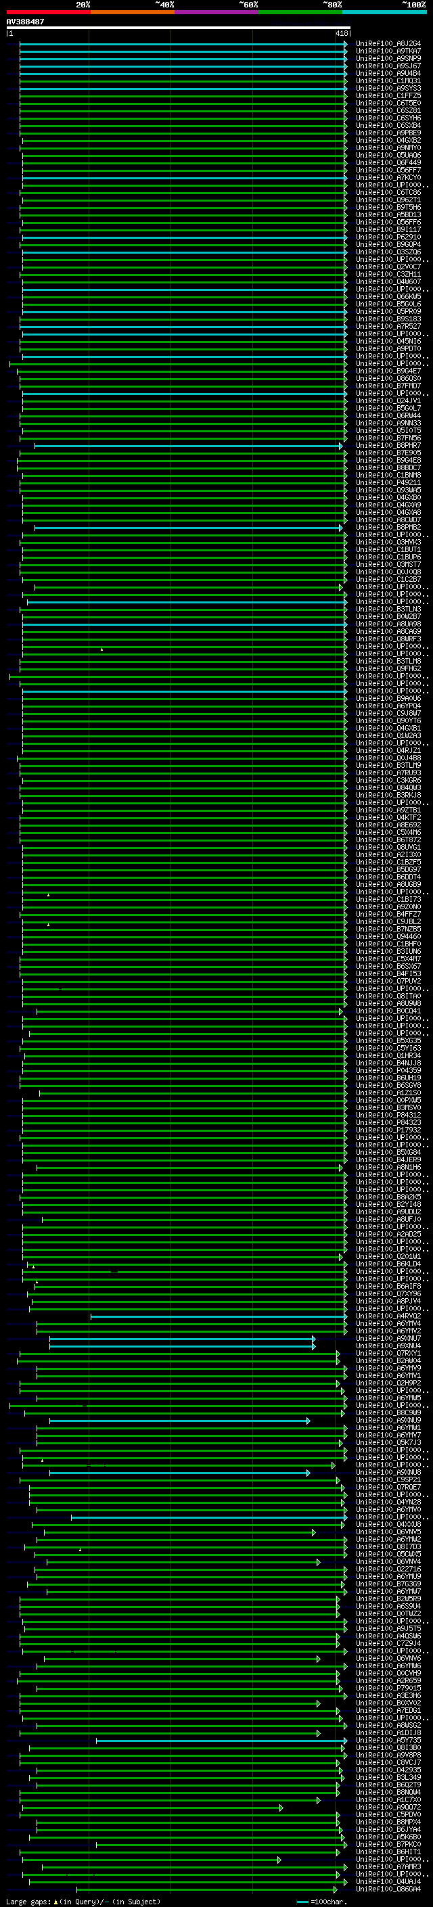Click the cyan ~100% identity legend segment
433x1907 pixels.
(x=385, y=12)
